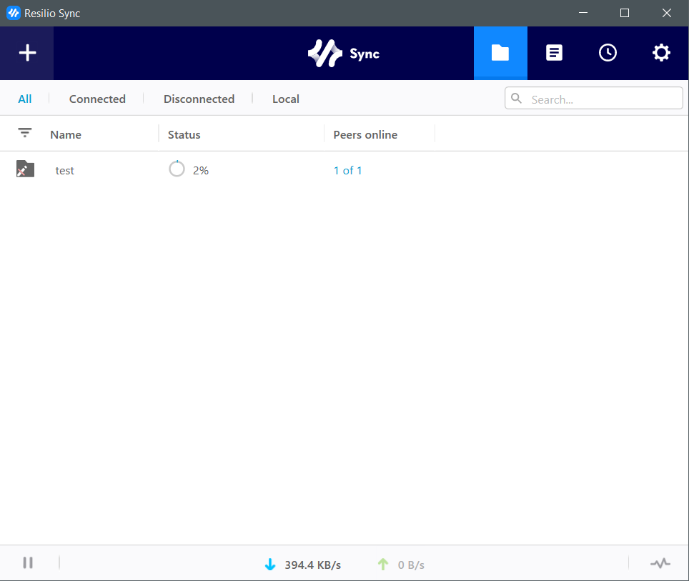Pause syncing with the pause button
The image size is (689, 581).
pos(28,562)
